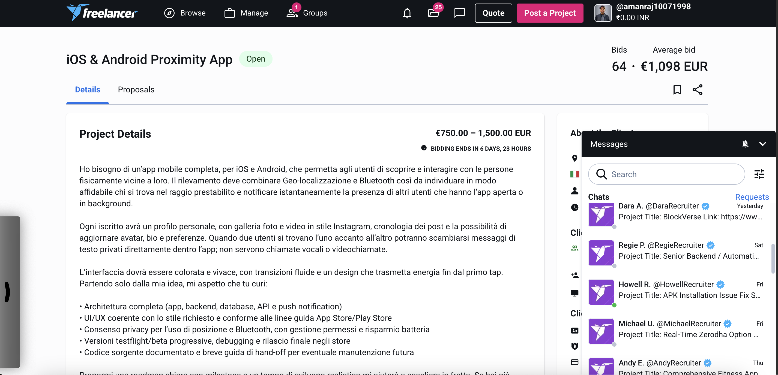Open Groups via the icon with badge
This screenshot has width=778, height=375.
click(x=291, y=13)
